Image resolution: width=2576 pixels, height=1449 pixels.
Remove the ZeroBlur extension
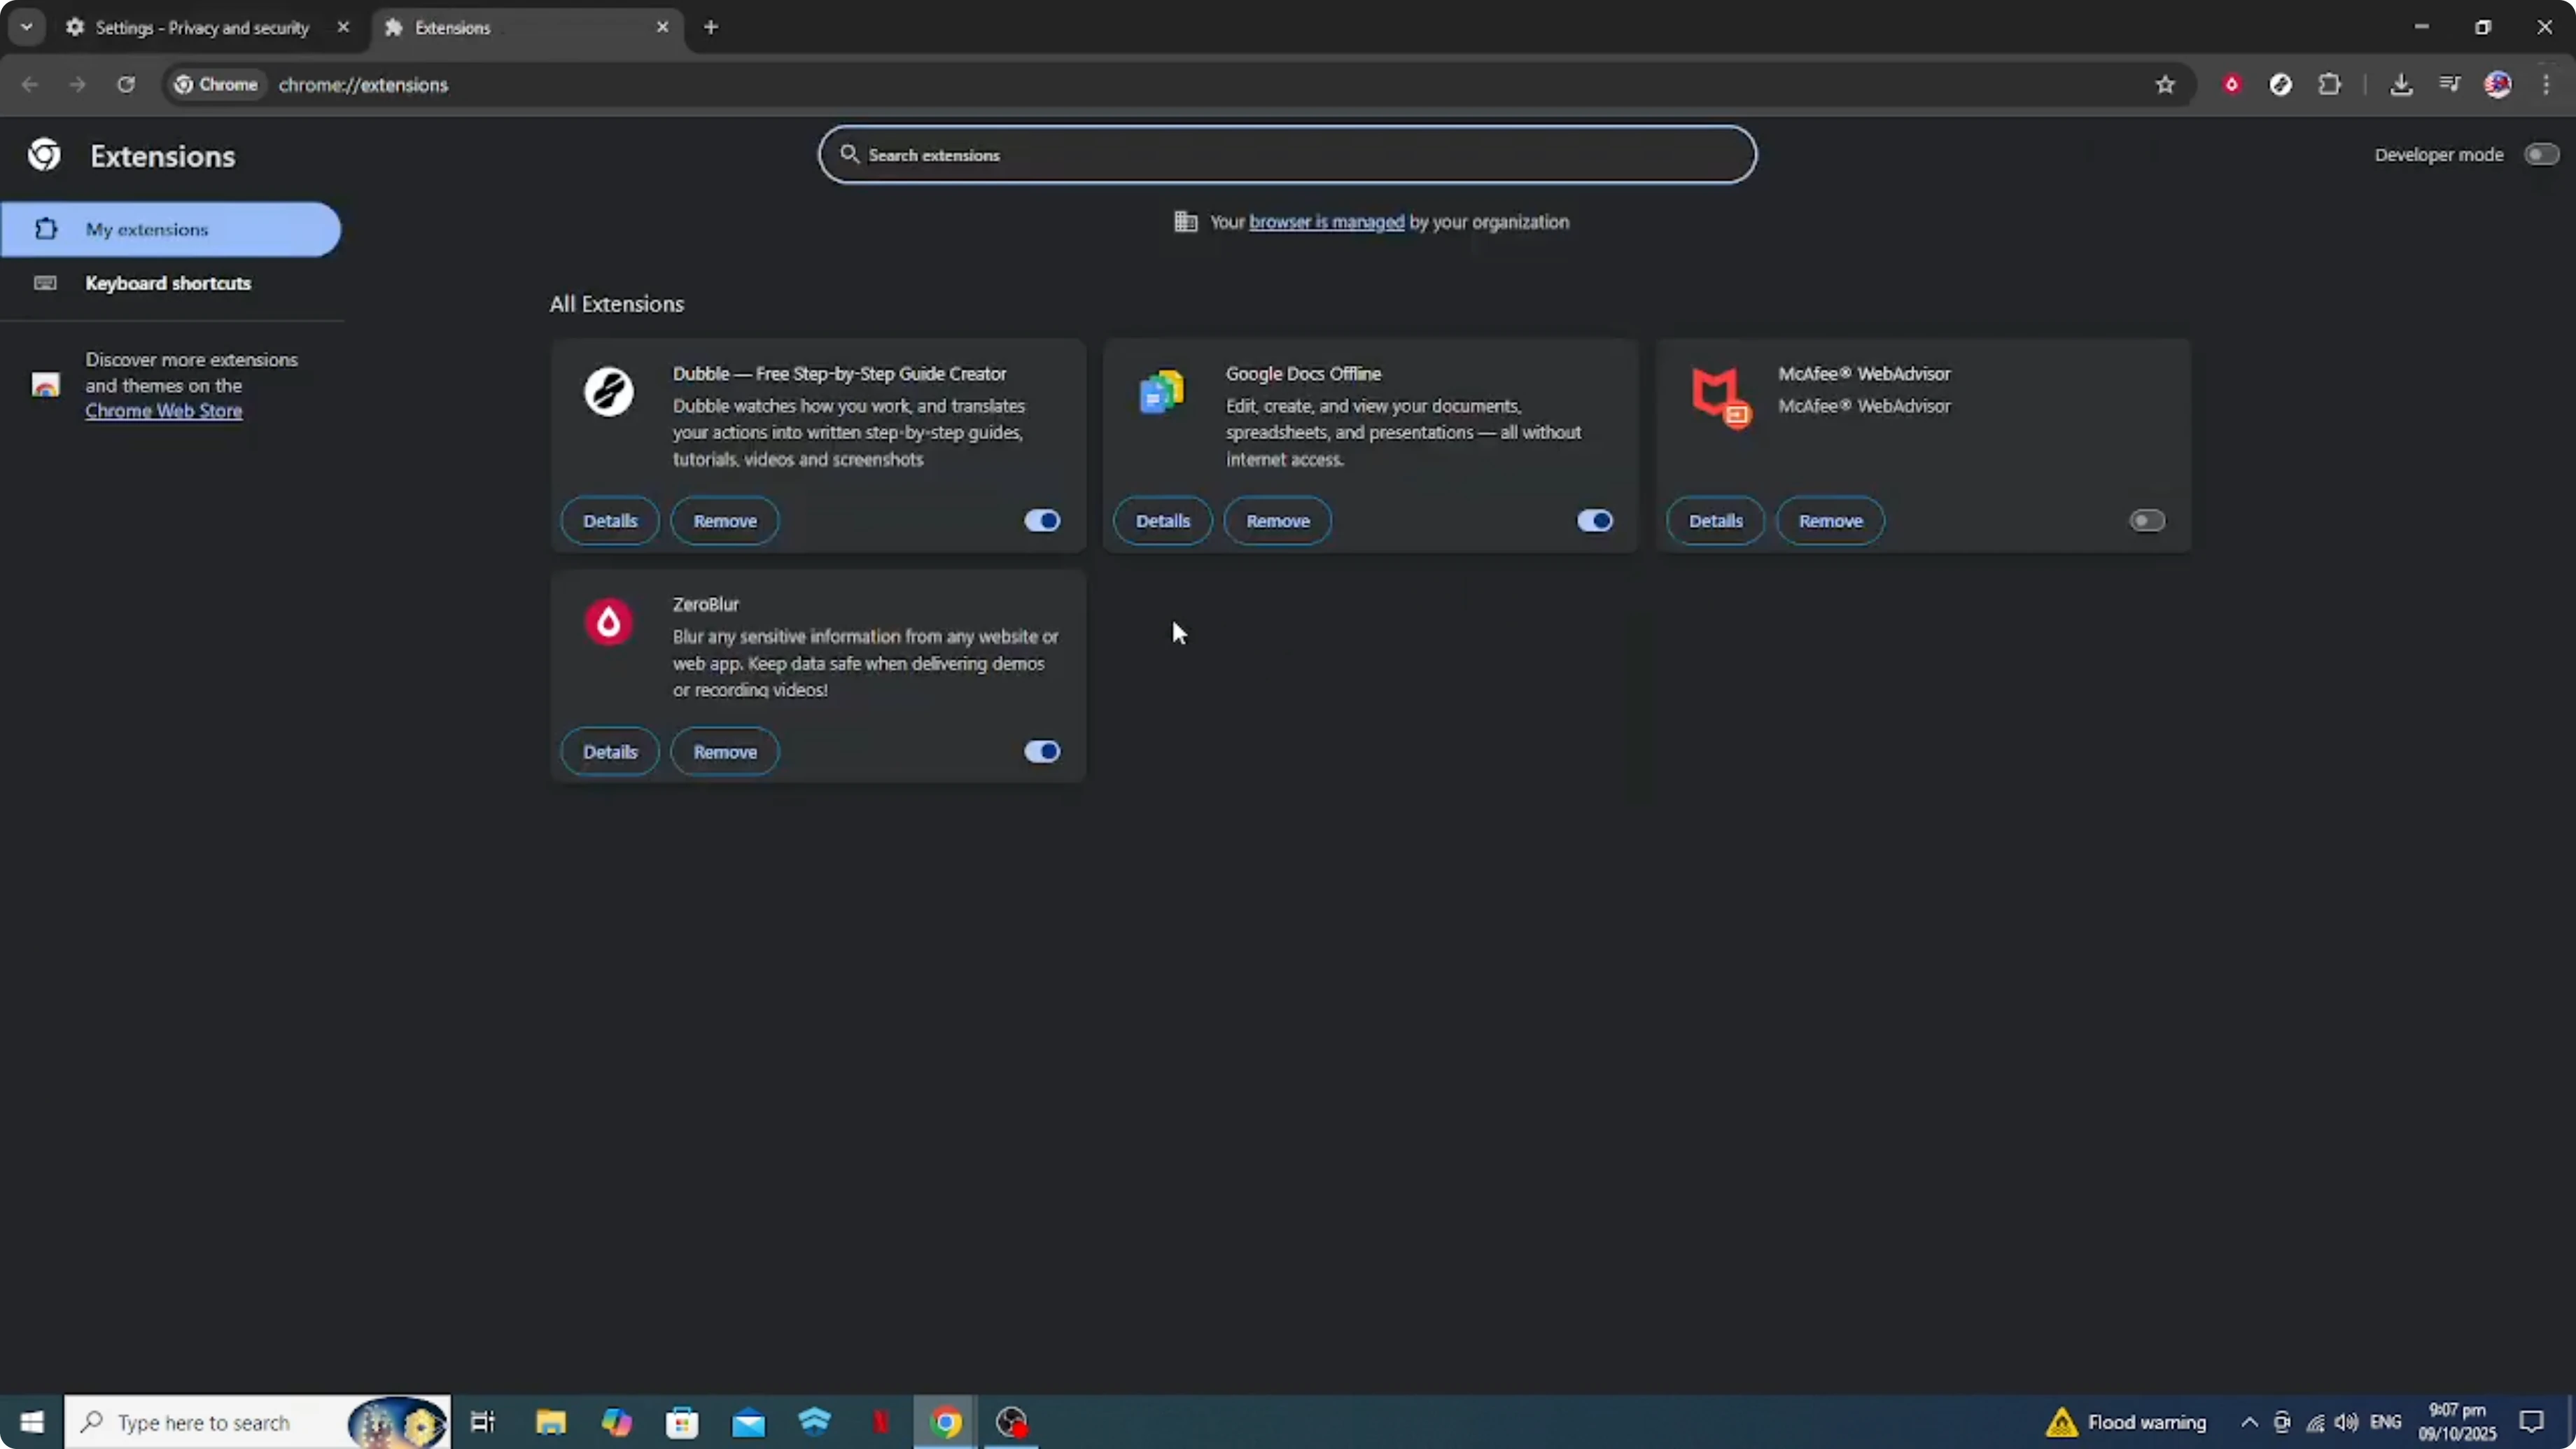(725, 752)
